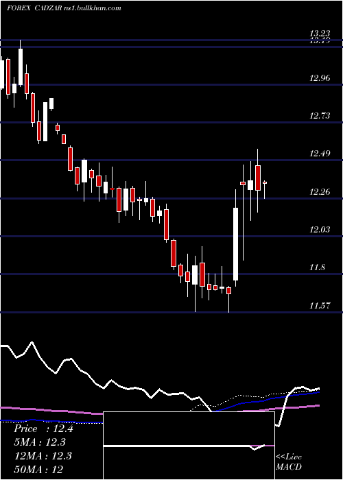Click the 12.03 price axis label

[320, 230]
